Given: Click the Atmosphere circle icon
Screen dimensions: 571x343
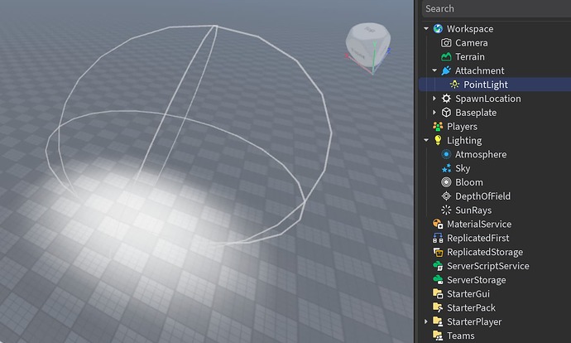Looking at the screenshot, I should [x=446, y=154].
